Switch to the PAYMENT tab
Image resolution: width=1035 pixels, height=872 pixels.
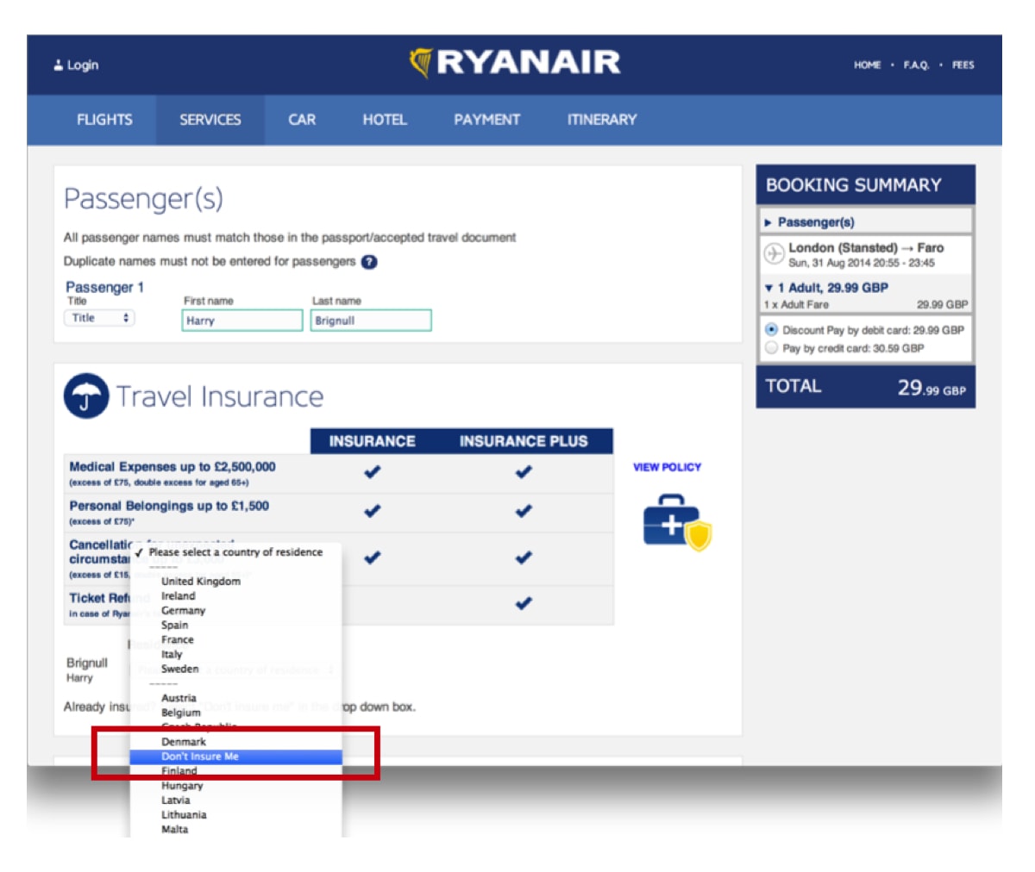(486, 120)
